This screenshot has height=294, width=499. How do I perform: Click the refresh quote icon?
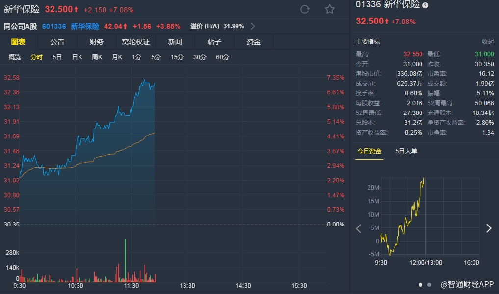[305, 9]
